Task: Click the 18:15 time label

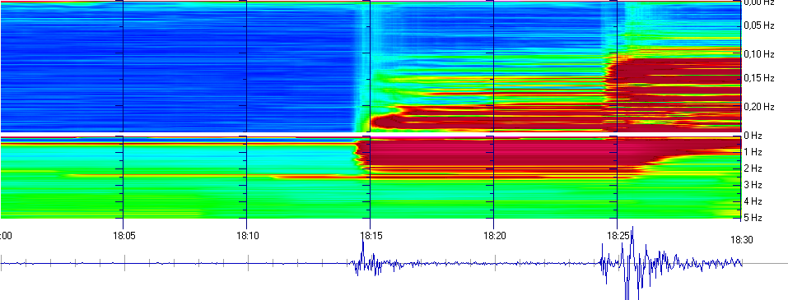Action: tap(370, 235)
